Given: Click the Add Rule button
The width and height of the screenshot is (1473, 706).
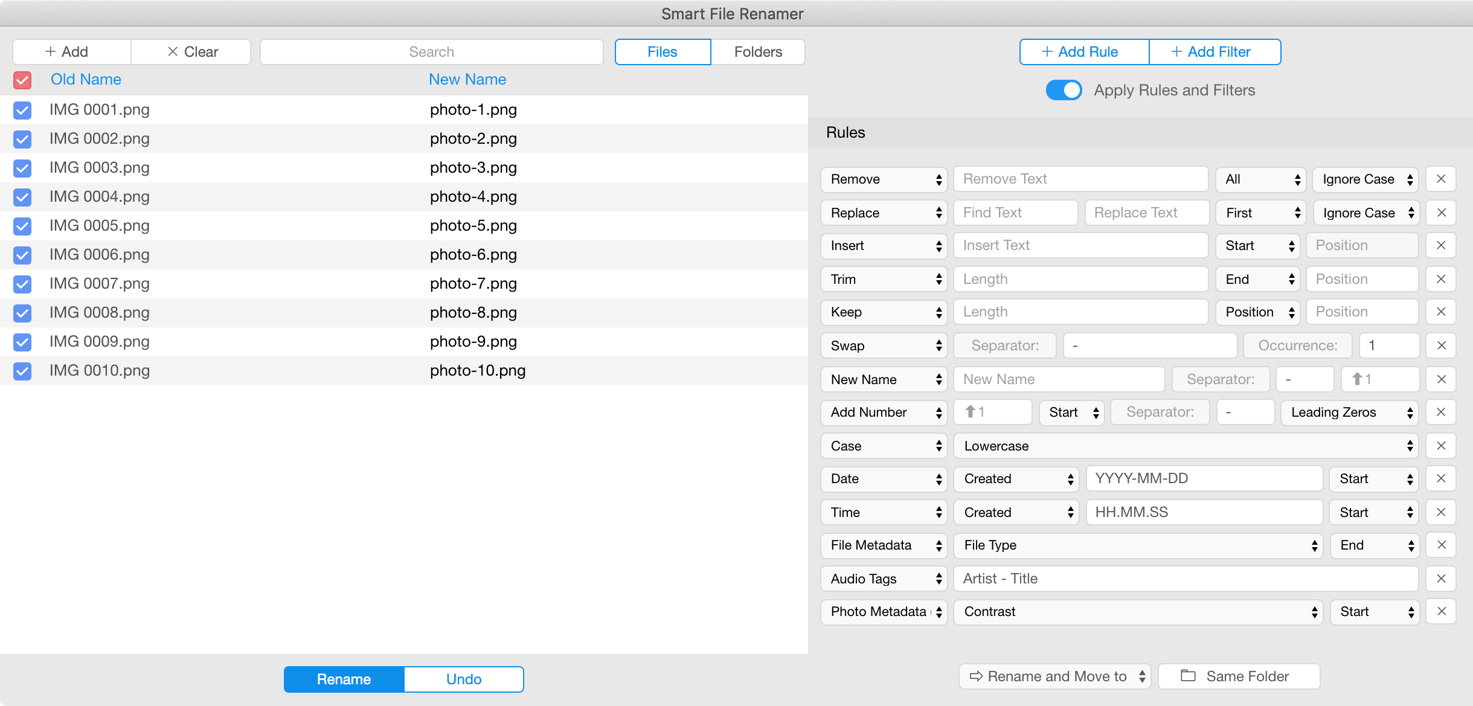Looking at the screenshot, I should (1079, 51).
